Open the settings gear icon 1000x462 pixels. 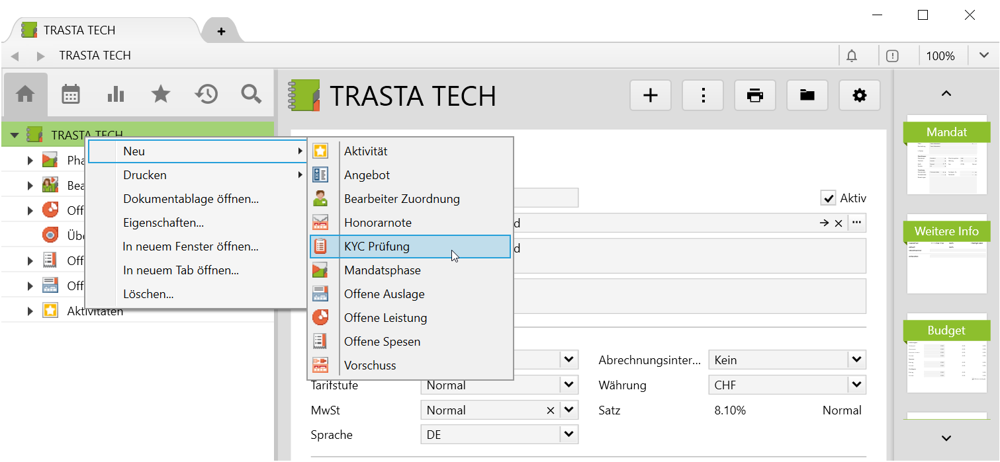coord(860,96)
